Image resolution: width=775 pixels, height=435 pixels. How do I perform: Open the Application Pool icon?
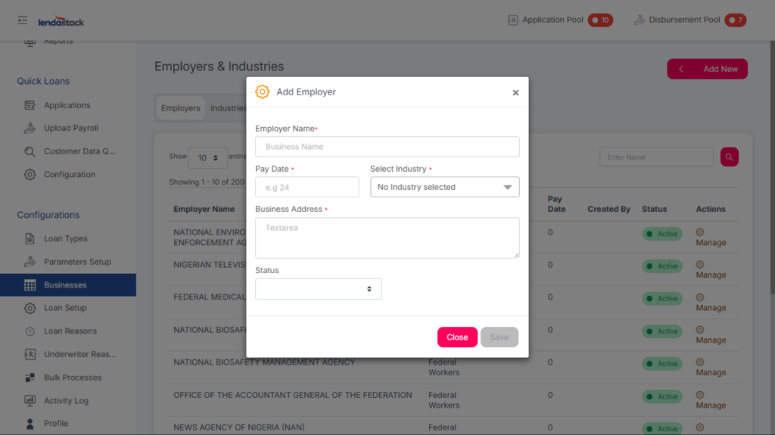[512, 20]
